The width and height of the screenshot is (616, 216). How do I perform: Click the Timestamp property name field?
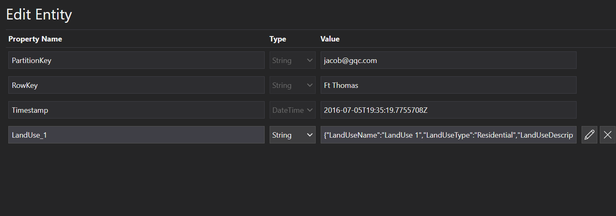pos(136,110)
